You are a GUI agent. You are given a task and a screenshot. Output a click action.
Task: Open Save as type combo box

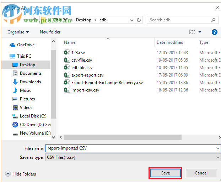[133, 157]
